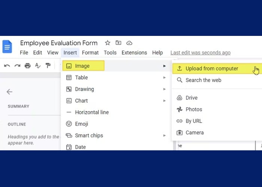Viewport: 262px width, 187px height.
Task: Close outline with the back arrow
Action: click(x=10, y=92)
